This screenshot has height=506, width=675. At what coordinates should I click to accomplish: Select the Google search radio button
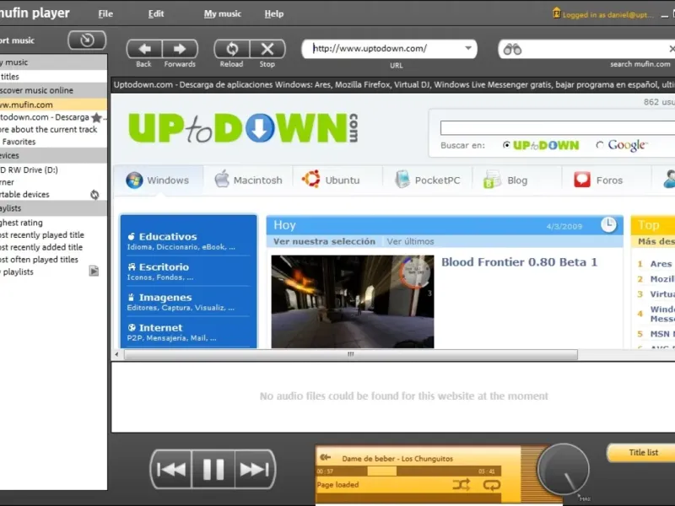coord(600,145)
